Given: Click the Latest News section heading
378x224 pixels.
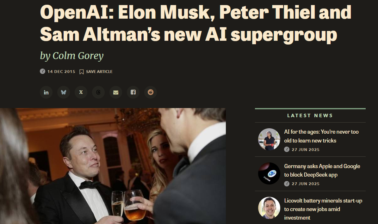Looking at the screenshot, I should (x=310, y=116).
